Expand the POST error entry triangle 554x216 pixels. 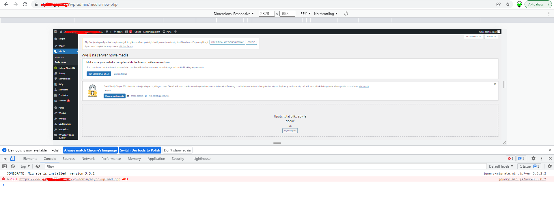click(8, 179)
